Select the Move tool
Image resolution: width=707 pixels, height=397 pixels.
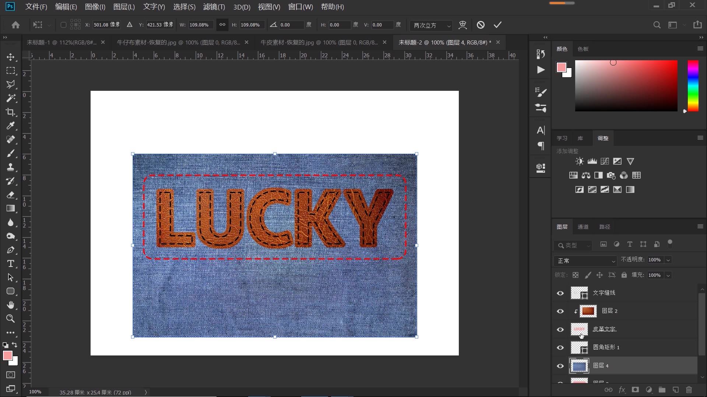(x=10, y=57)
